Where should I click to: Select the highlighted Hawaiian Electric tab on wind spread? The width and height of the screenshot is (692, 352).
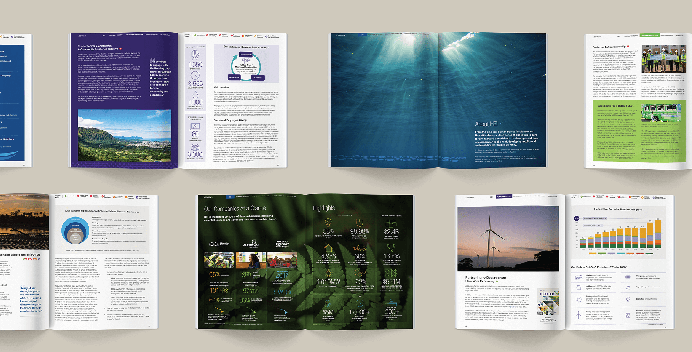point(504,197)
